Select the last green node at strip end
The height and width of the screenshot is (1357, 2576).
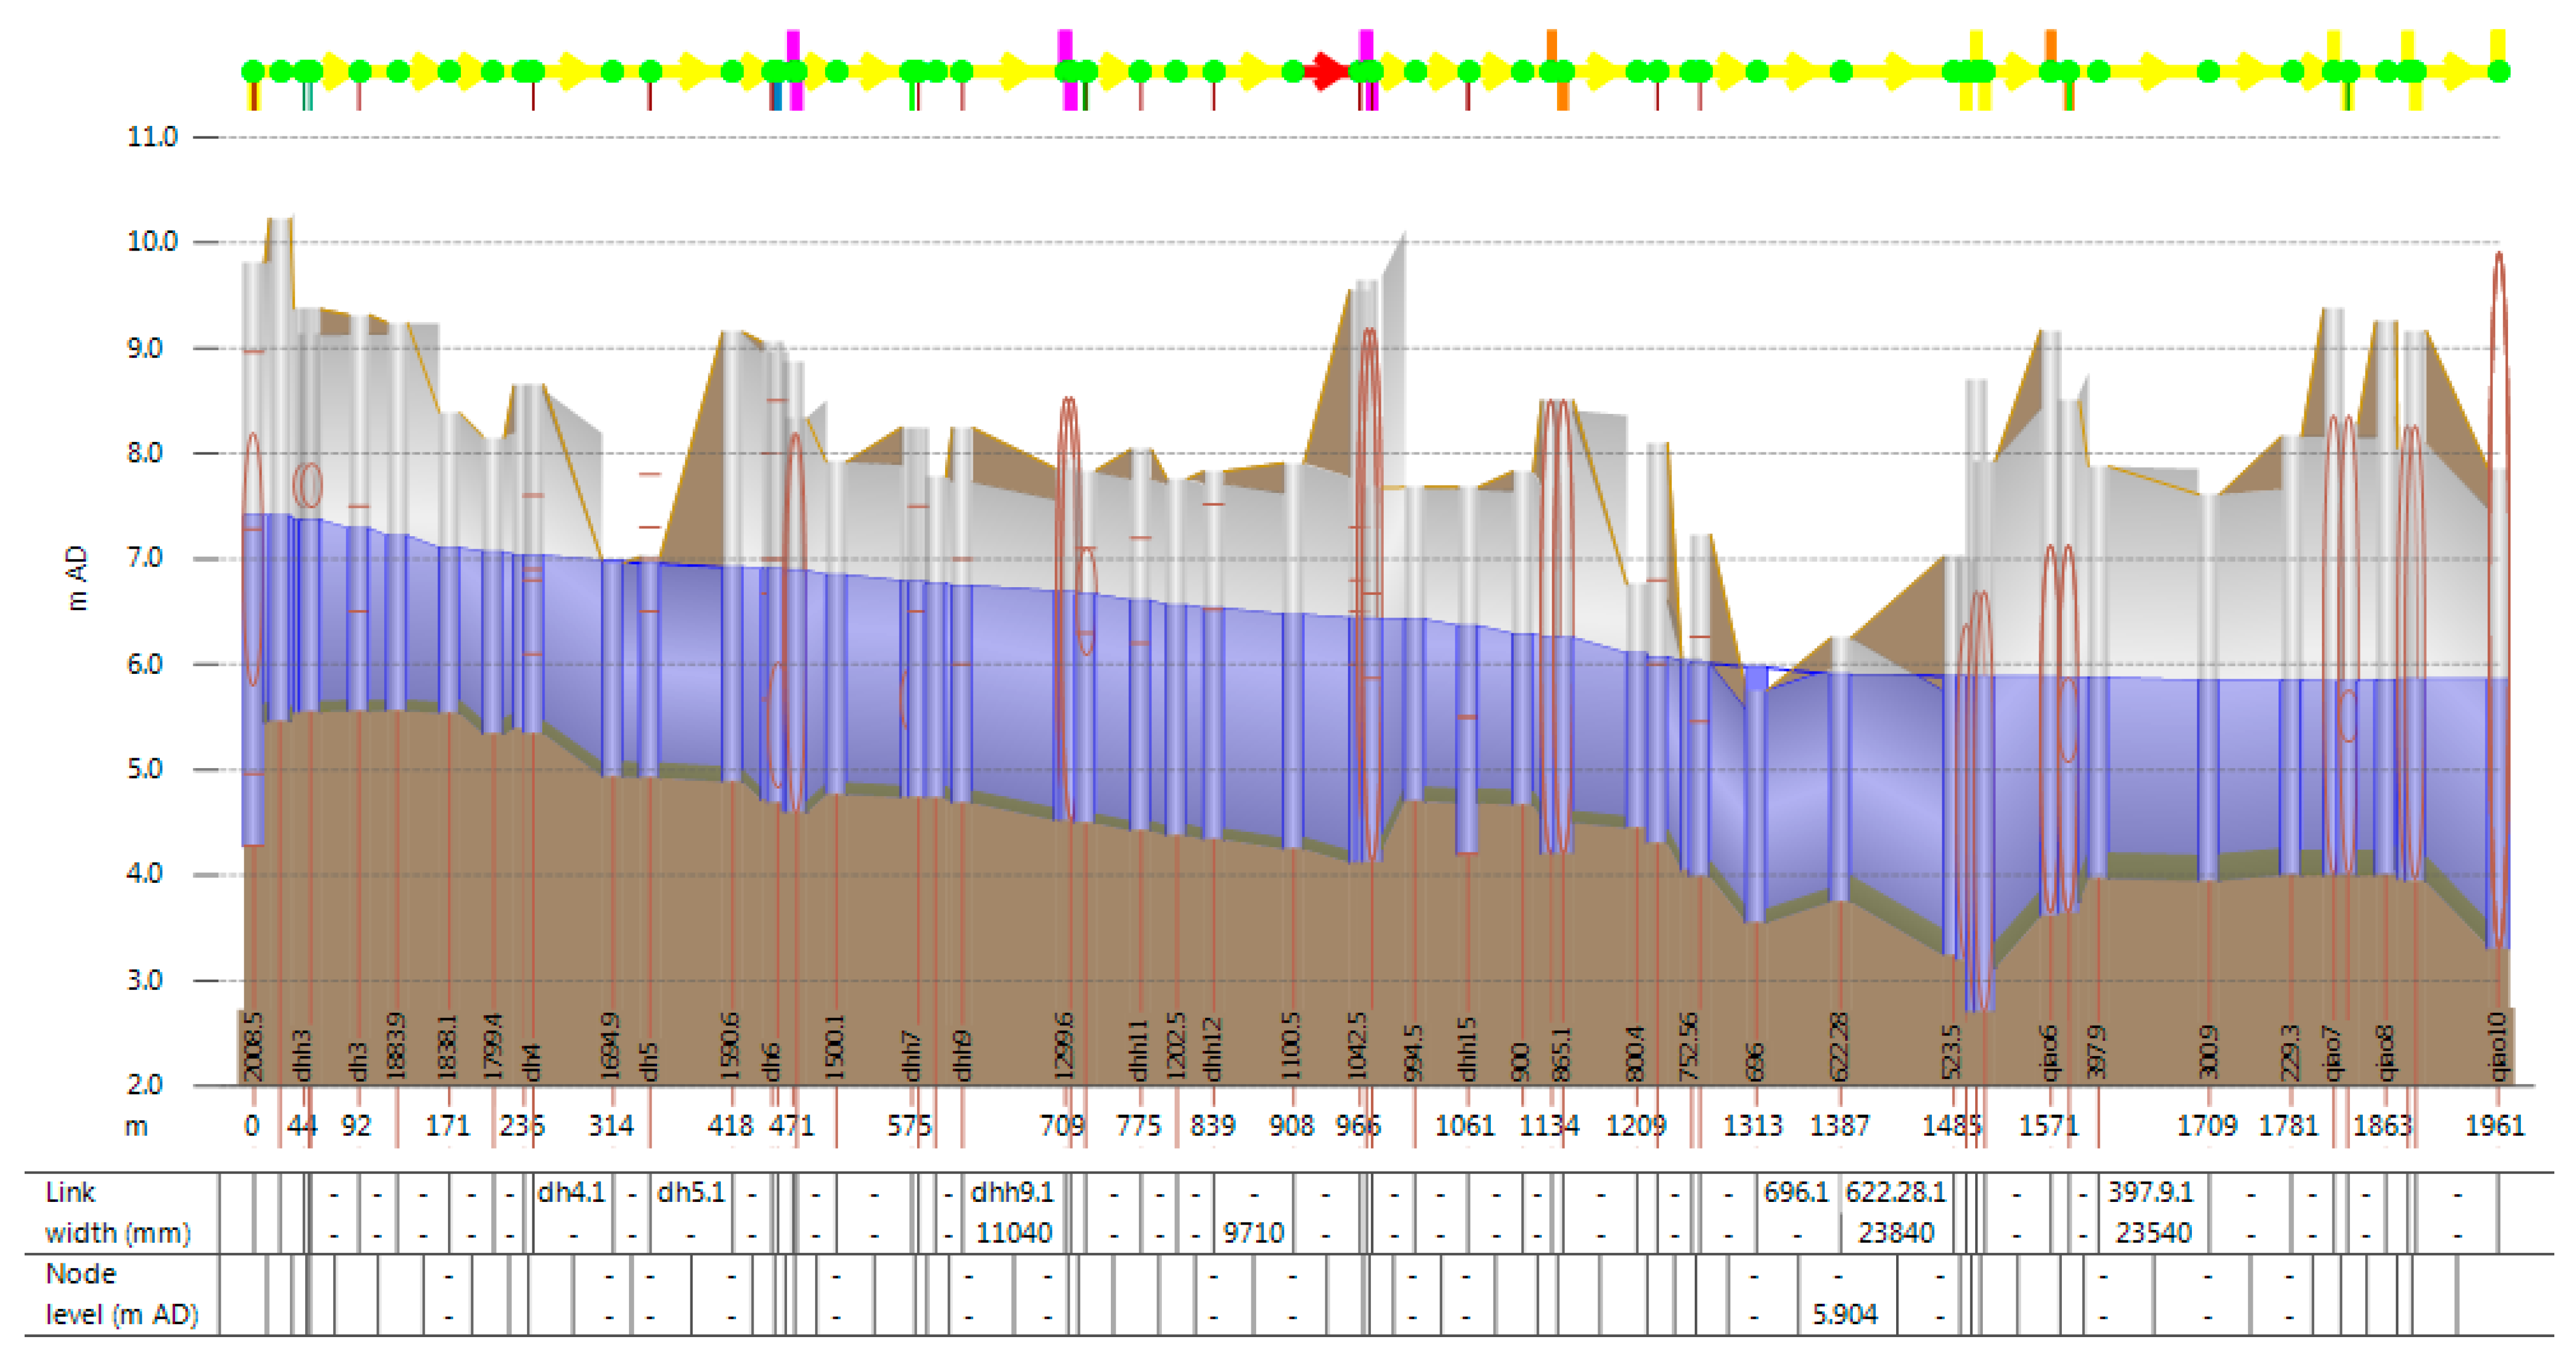[2498, 71]
